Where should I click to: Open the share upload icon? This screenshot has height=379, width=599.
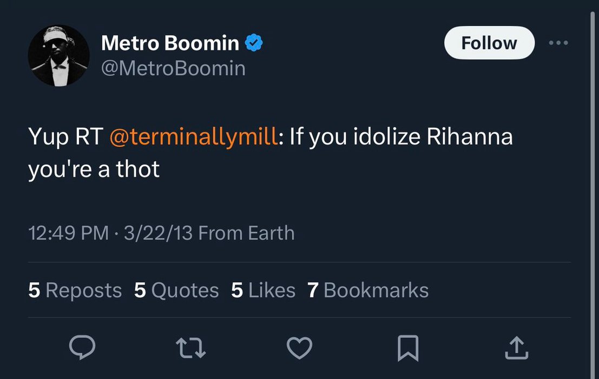tap(517, 348)
